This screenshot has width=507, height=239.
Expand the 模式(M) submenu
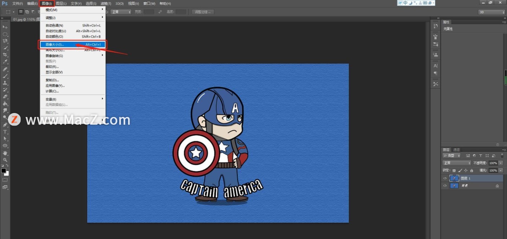pos(73,10)
